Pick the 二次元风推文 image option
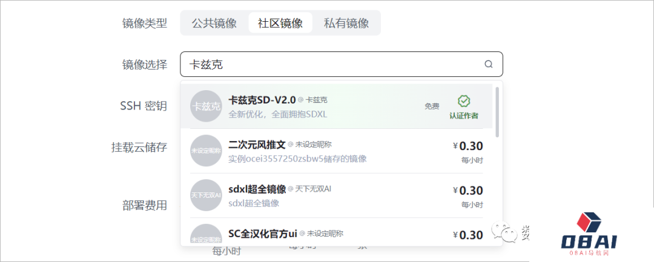Image resolution: width=654 pixels, height=262 pixels. 257,145
